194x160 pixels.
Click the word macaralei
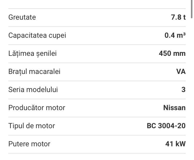pos(44,72)
